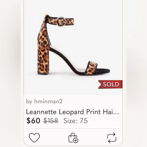
Task: Click the letters 'SOLD' on the ribbon
Action: (x=111, y=84)
